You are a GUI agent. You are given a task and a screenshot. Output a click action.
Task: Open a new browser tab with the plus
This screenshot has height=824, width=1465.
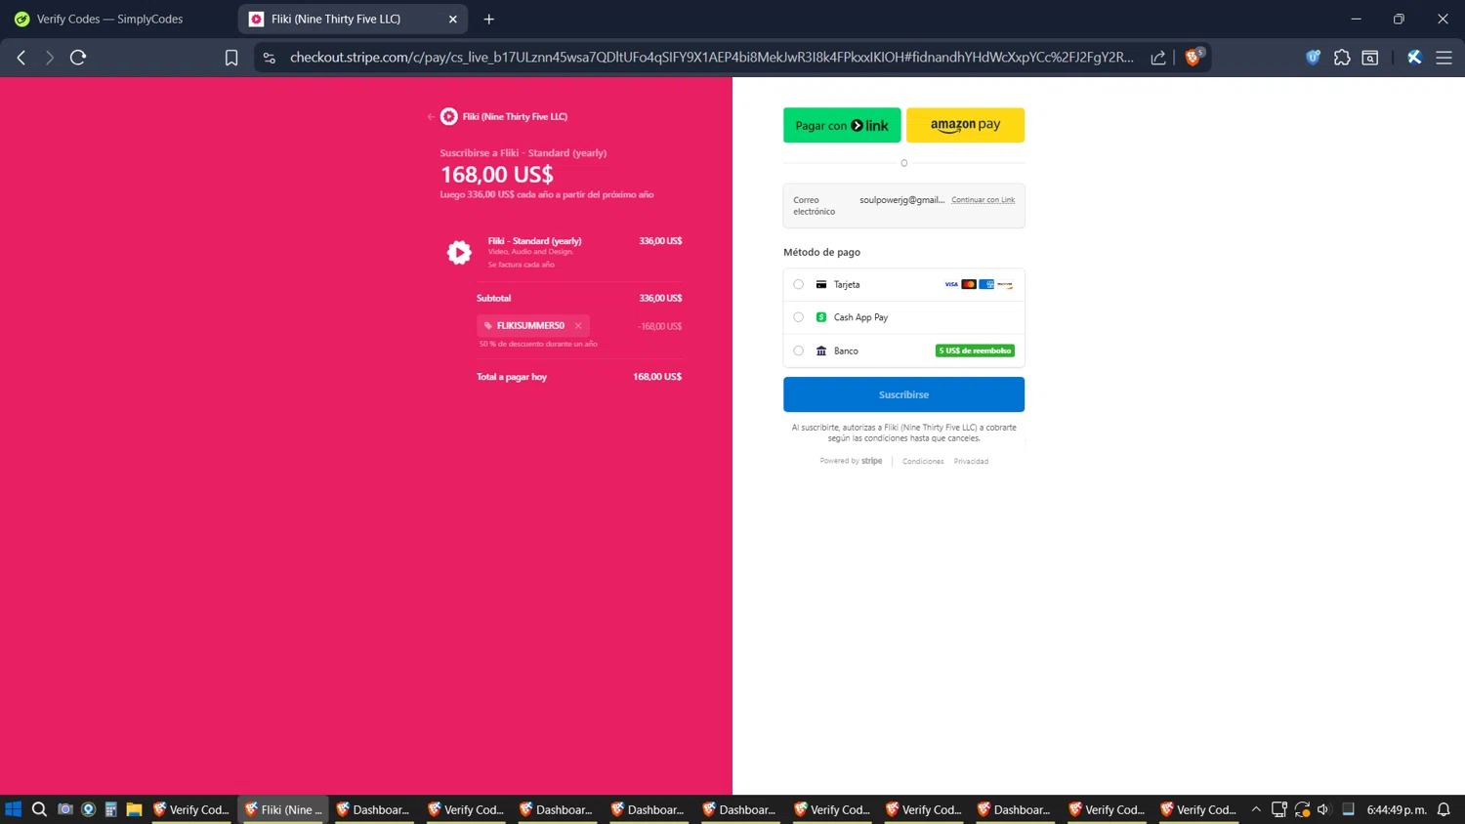point(489,20)
